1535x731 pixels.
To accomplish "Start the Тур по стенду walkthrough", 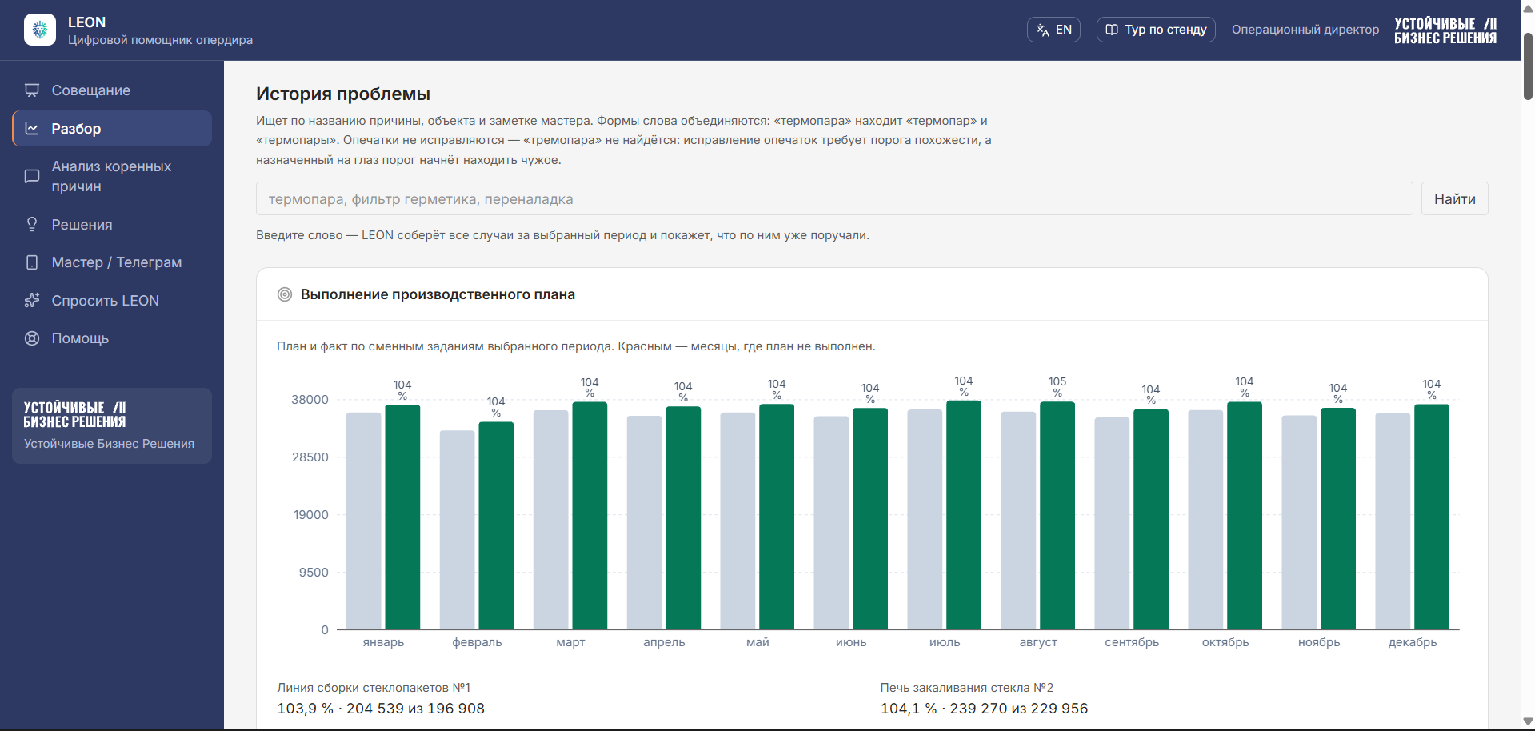I will click(x=1156, y=30).
